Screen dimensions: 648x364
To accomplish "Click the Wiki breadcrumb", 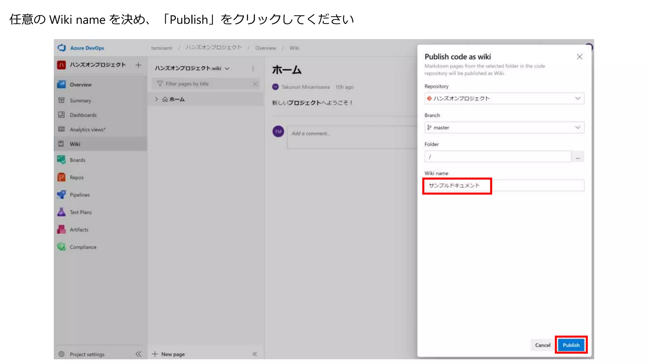I will 294,48.
